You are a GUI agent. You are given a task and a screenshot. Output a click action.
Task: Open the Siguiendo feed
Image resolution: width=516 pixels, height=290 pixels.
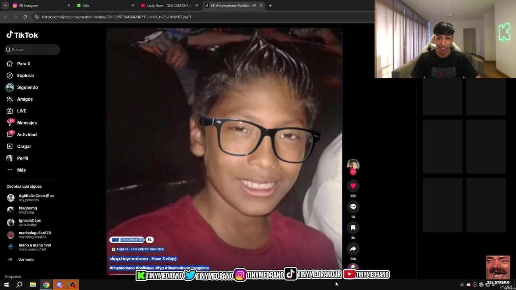[x=27, y=87]
